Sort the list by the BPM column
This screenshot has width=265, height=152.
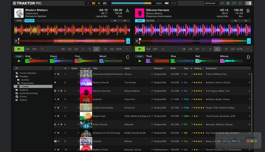click(x=173, y=68)
